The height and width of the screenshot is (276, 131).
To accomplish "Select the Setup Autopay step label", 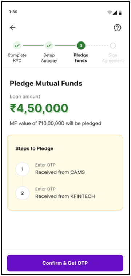I will pos(49,58).
